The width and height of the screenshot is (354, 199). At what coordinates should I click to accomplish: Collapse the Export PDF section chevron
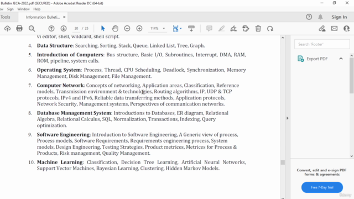(341, 59)
